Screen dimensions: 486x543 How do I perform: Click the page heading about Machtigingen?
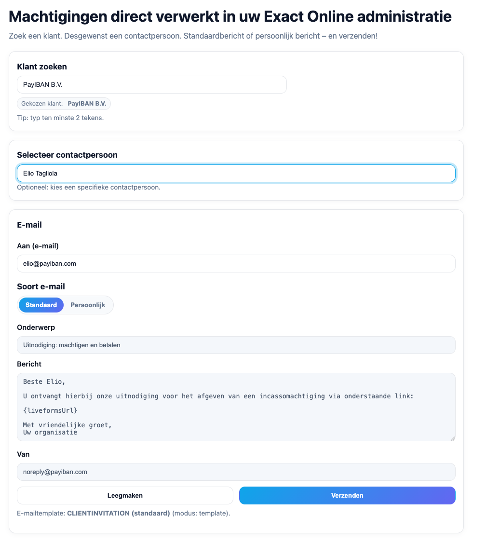230,17
